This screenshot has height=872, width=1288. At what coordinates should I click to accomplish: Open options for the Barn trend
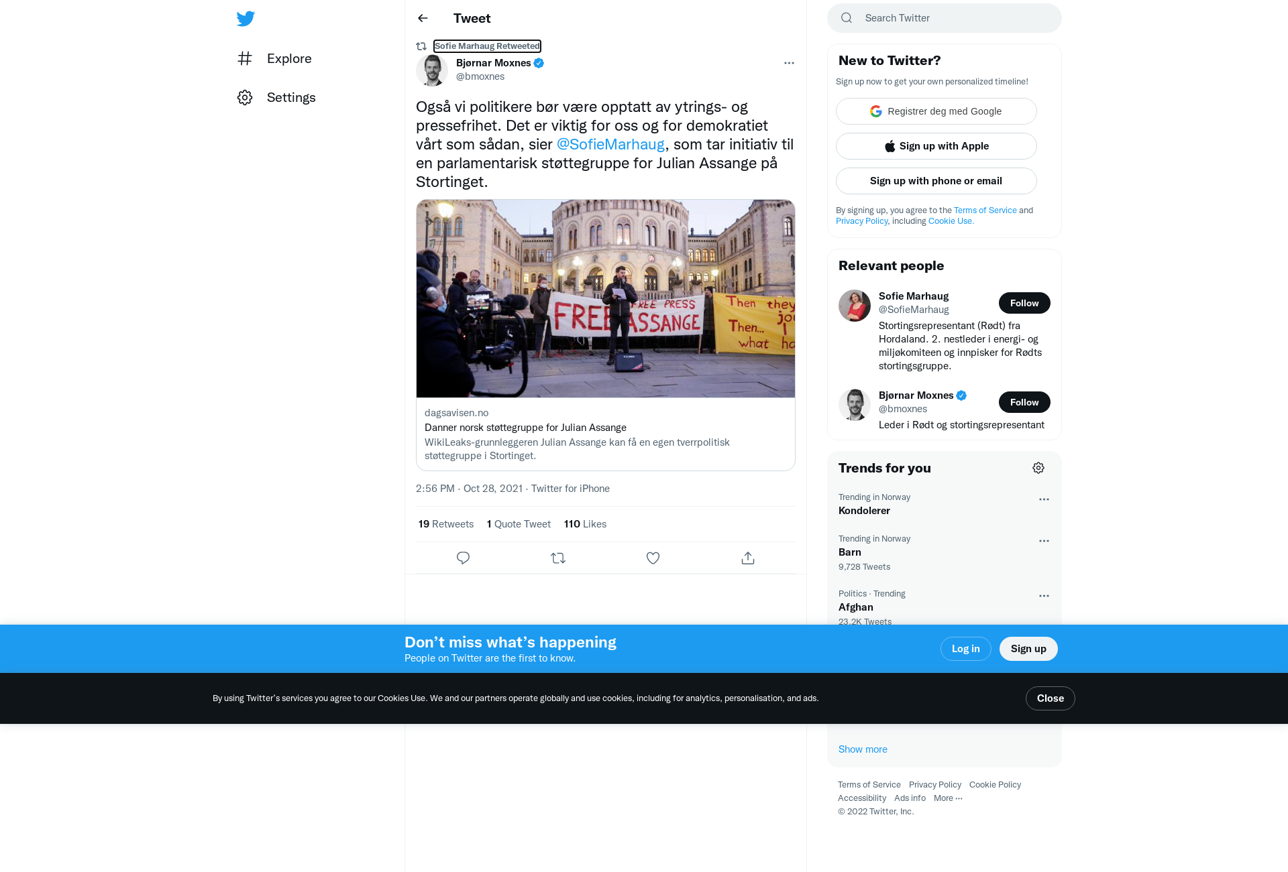[1044, 541]
